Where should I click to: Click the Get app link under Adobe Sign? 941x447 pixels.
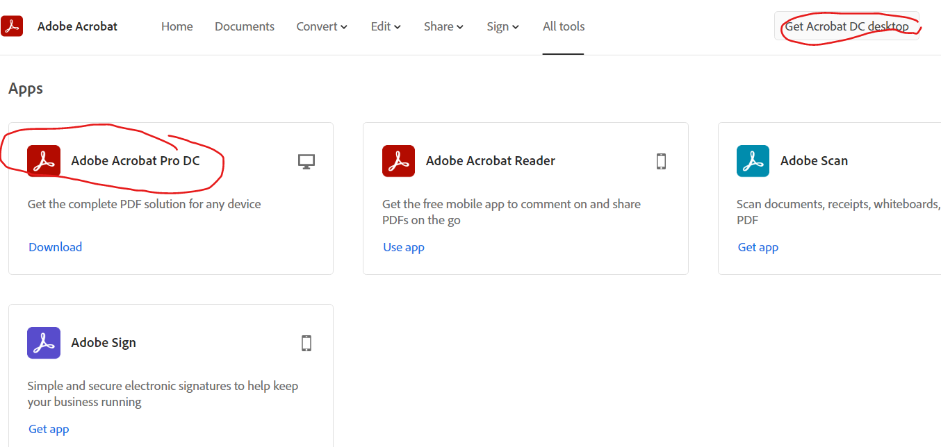(x=49, y=429)
